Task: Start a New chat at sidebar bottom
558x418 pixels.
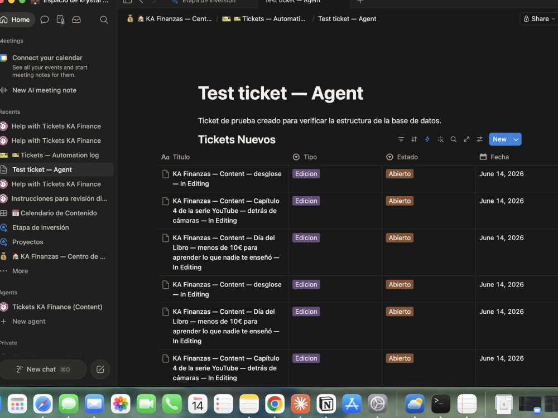Action: 43,370
